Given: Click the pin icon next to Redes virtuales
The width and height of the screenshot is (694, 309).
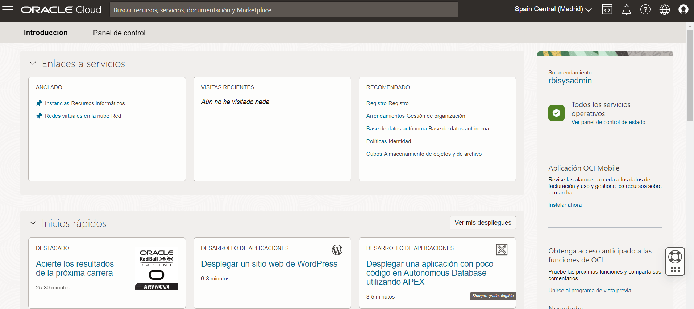Looking at the screenshot, I should 39,116.
